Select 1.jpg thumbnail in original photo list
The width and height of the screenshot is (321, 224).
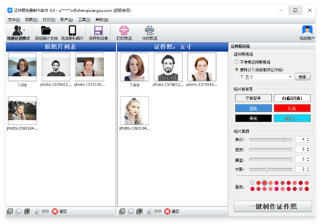pos(22,67)
